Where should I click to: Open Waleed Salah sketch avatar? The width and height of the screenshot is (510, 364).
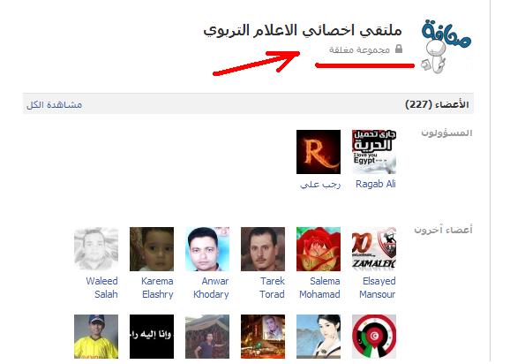96,249
